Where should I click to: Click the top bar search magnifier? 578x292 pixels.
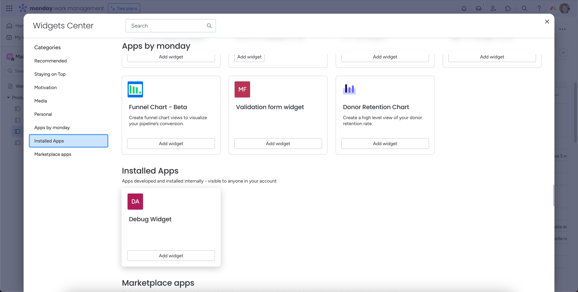point(524,8)
